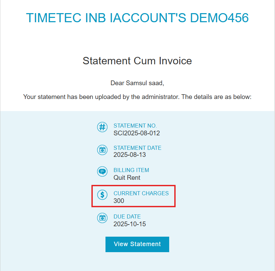275x271 pixels.
Task: Click the STATEMENT NO. label
Action: (135, 126)
